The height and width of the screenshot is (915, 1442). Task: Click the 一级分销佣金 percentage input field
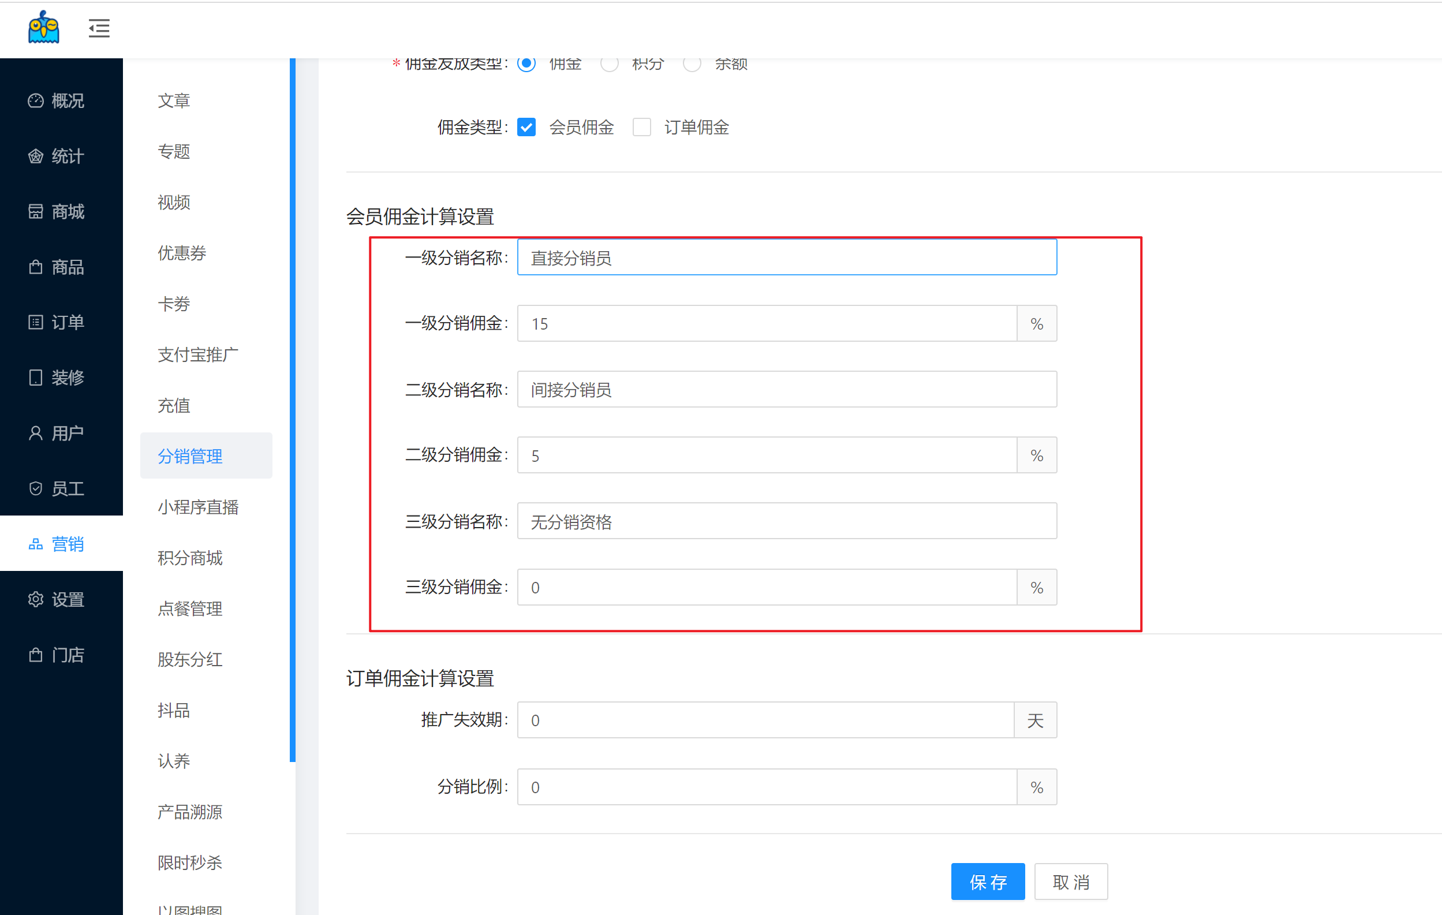(767, 324)
